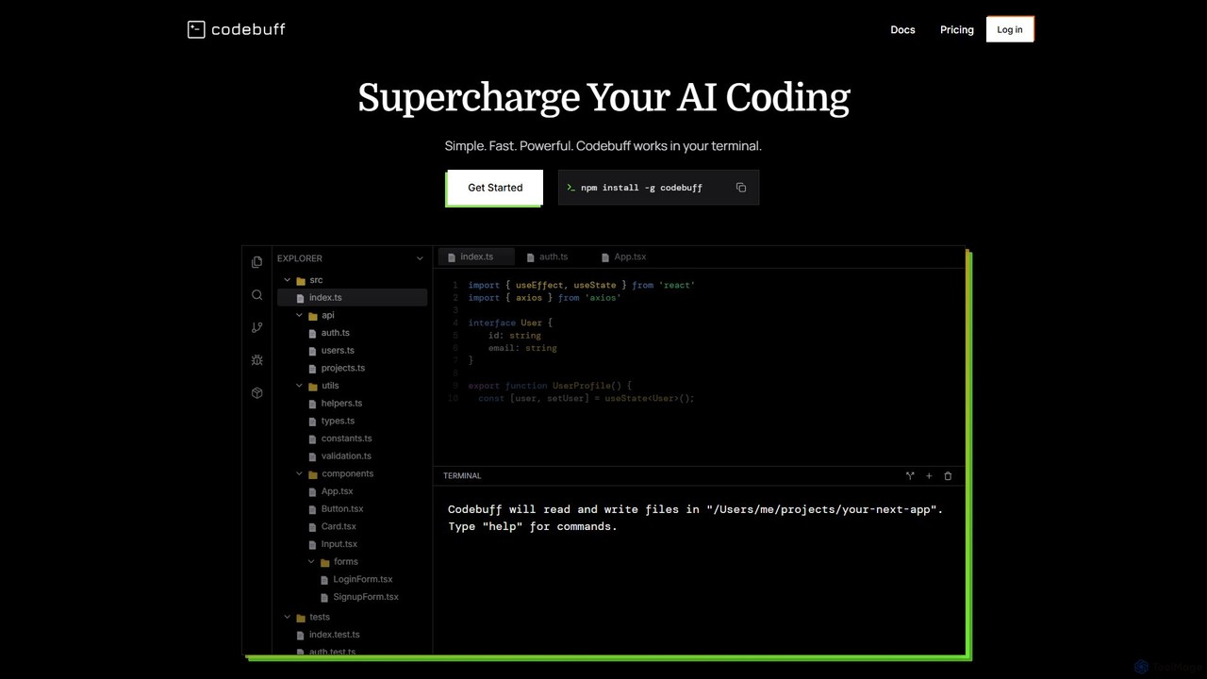Collapse the EXPLORER panel chevron

420,258
